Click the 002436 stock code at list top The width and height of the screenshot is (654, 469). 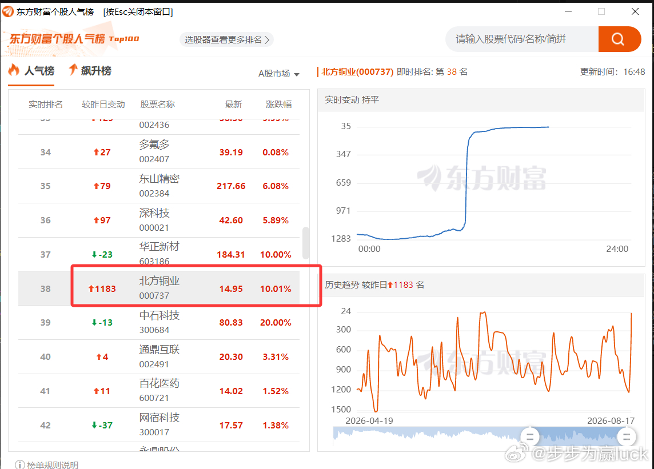click(154, 125)
